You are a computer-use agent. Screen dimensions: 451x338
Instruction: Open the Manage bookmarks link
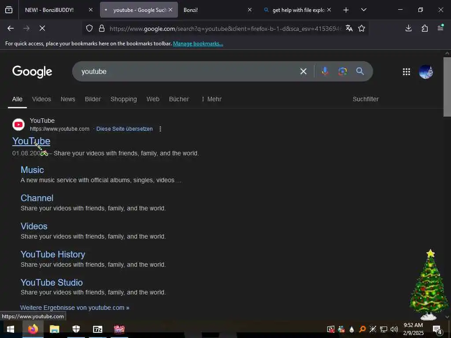pos(198,44)
